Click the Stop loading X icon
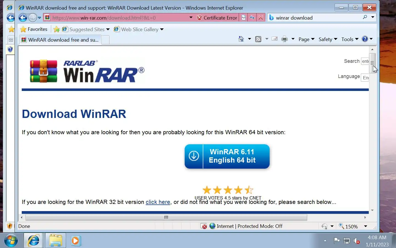The width and height of the screenshot is (396, 248). click(261, 18)
